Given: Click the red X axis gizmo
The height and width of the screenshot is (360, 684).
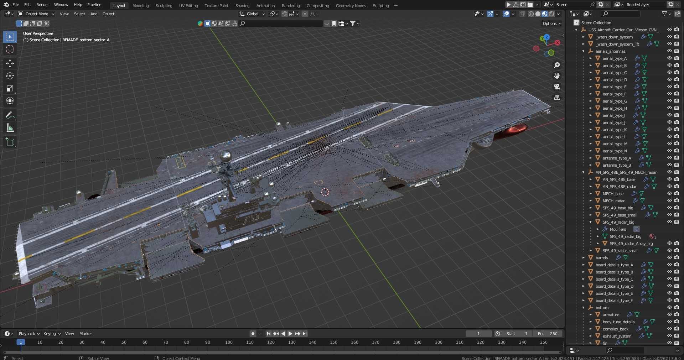Looking at the screenshot, I should [557, 43].
